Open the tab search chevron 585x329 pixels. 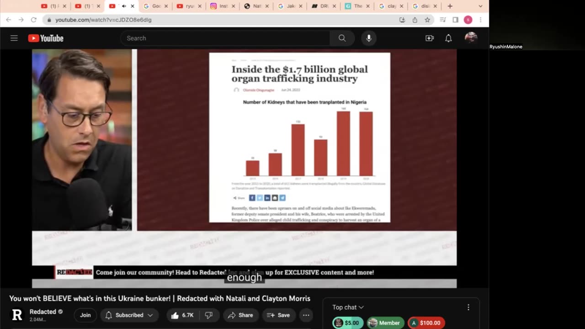tap(480, 6)
